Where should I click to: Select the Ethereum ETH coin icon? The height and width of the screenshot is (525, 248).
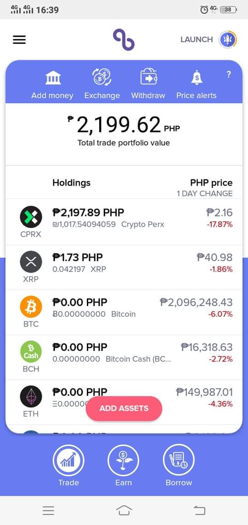point(31,397)
